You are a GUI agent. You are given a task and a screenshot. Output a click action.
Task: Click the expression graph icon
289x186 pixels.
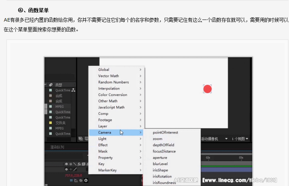pyautogui.click(x=76, y=181)
